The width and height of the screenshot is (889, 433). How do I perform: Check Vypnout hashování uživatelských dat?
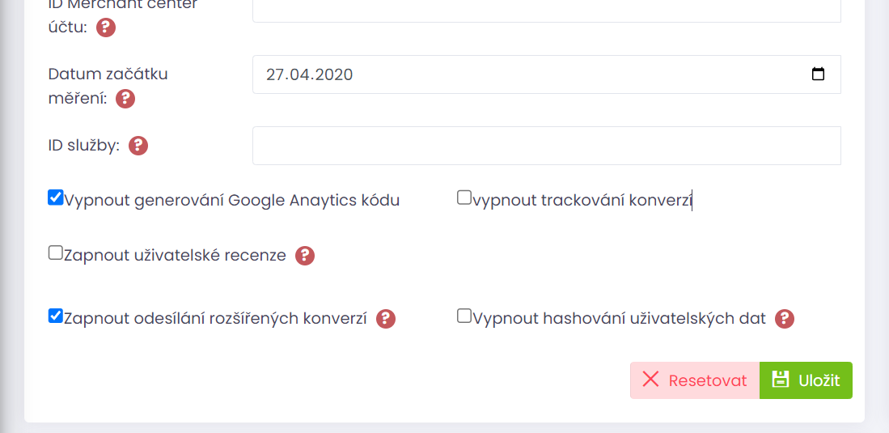(x=464, y=316)
